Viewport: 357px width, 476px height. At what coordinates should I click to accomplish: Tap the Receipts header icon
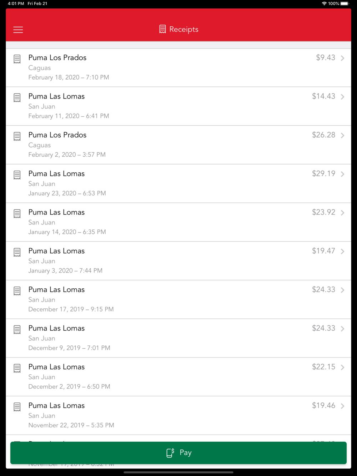coord(162,29)
